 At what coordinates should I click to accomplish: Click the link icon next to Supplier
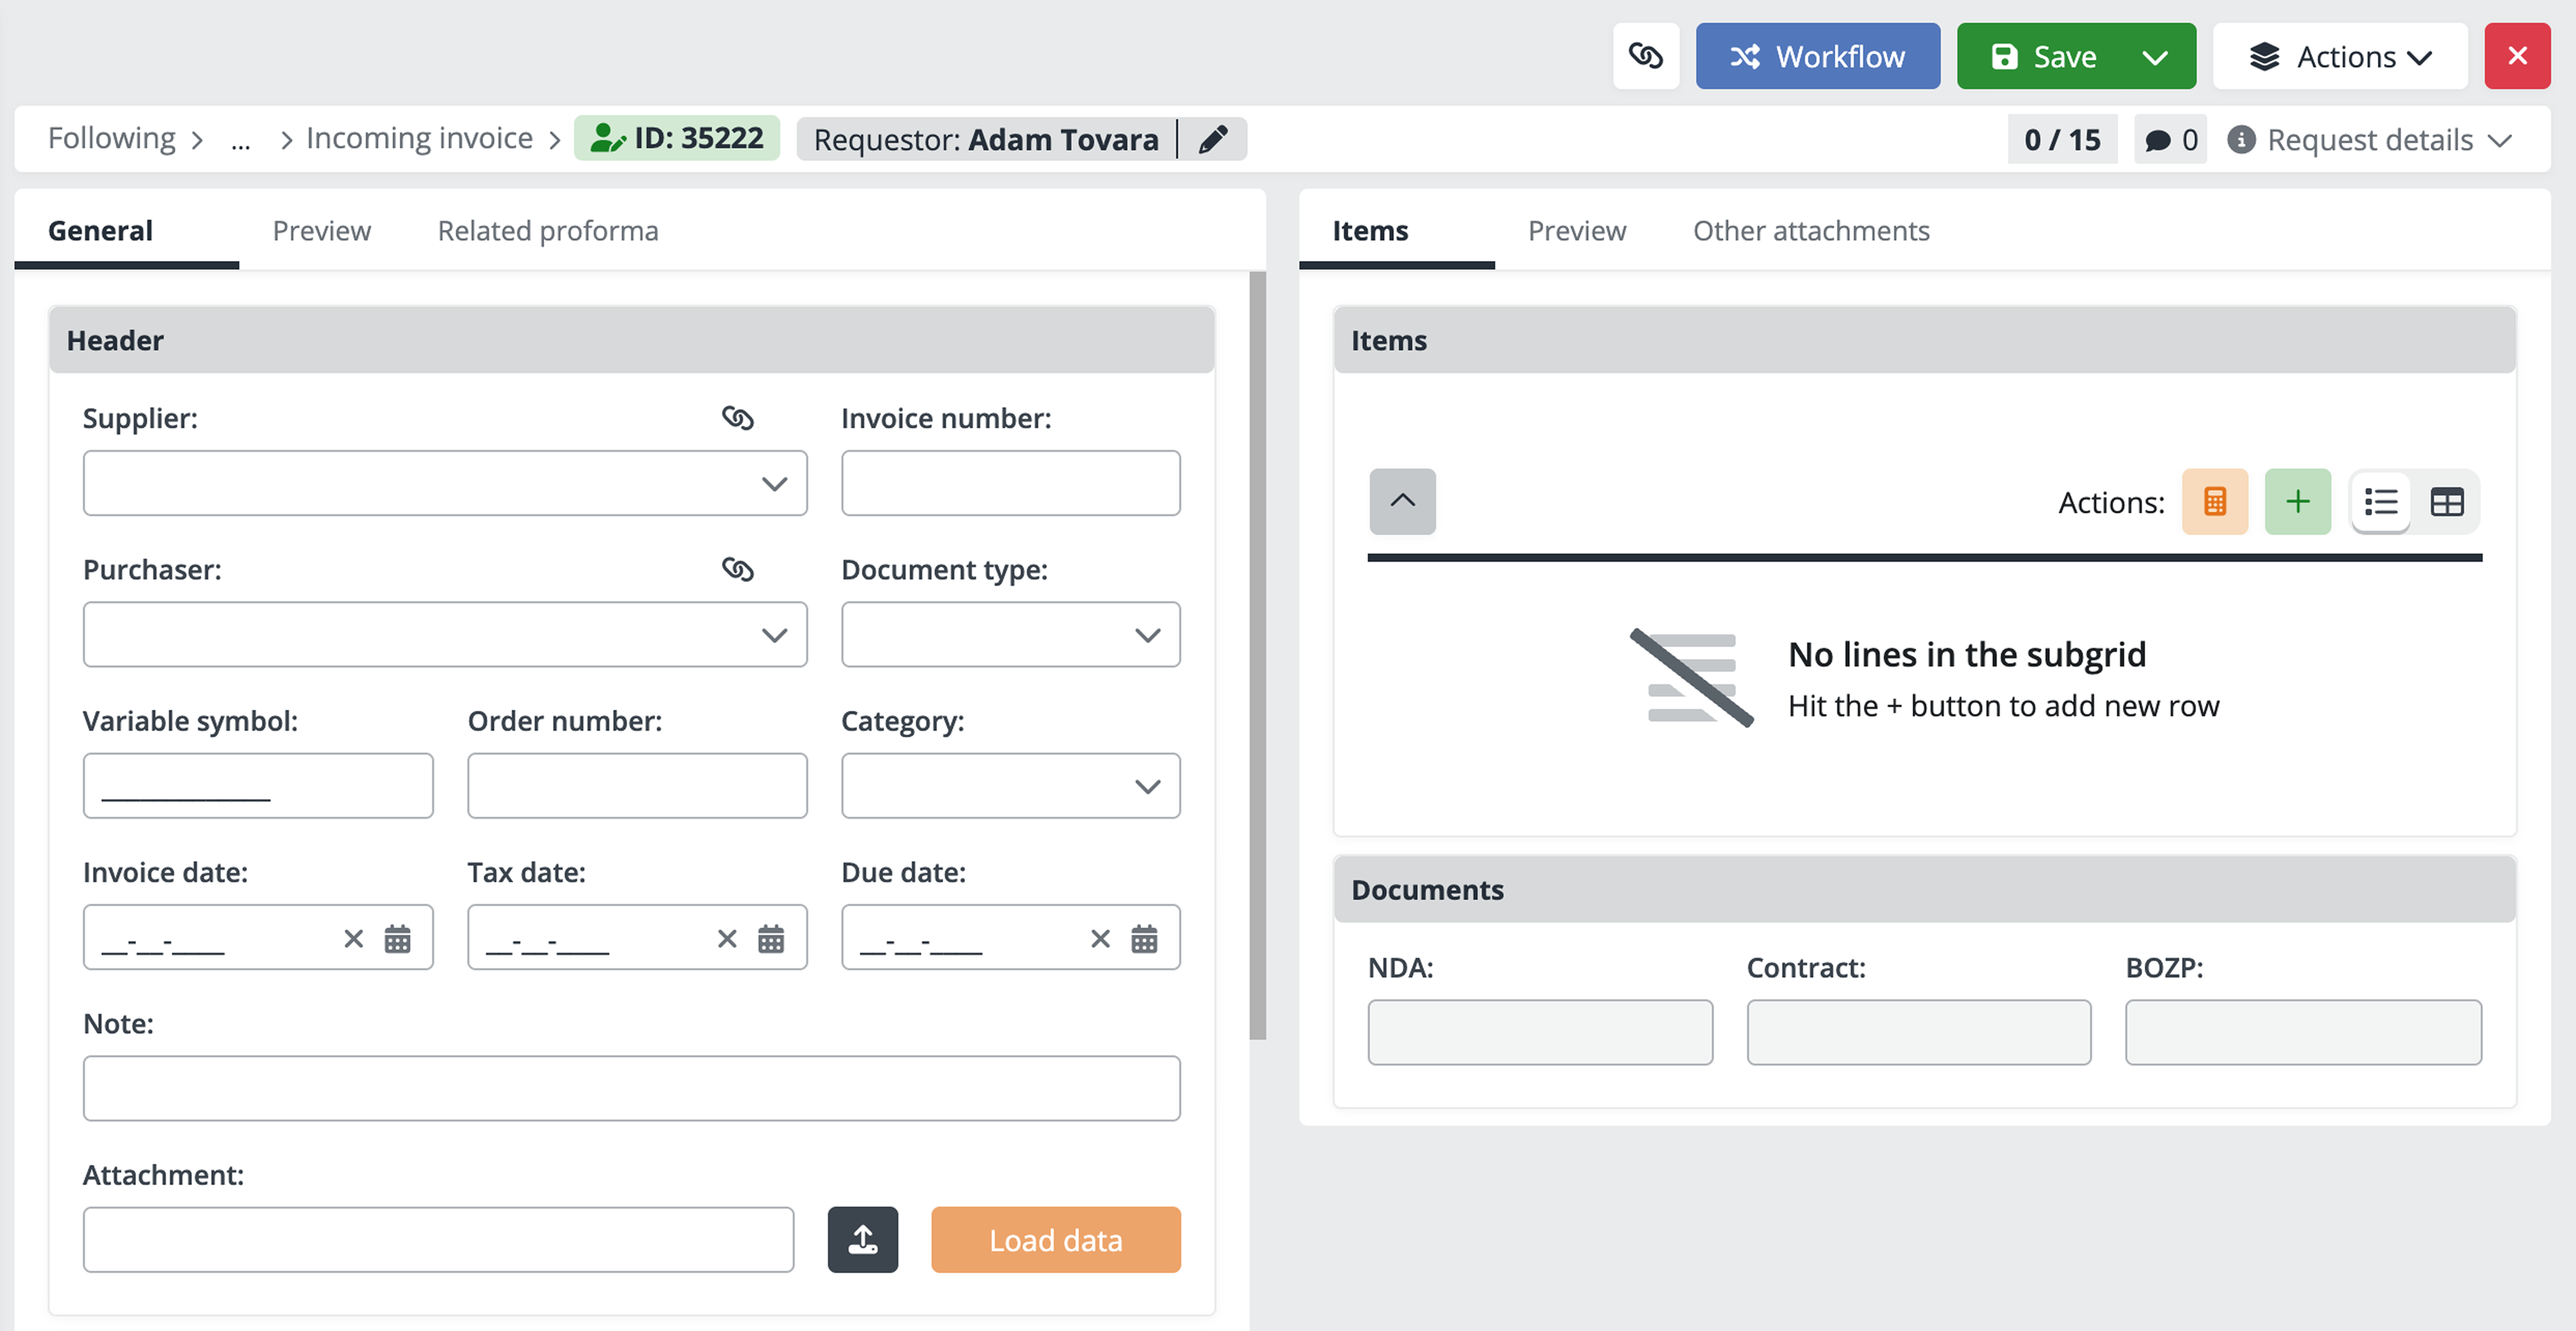(x=737, y=418)
